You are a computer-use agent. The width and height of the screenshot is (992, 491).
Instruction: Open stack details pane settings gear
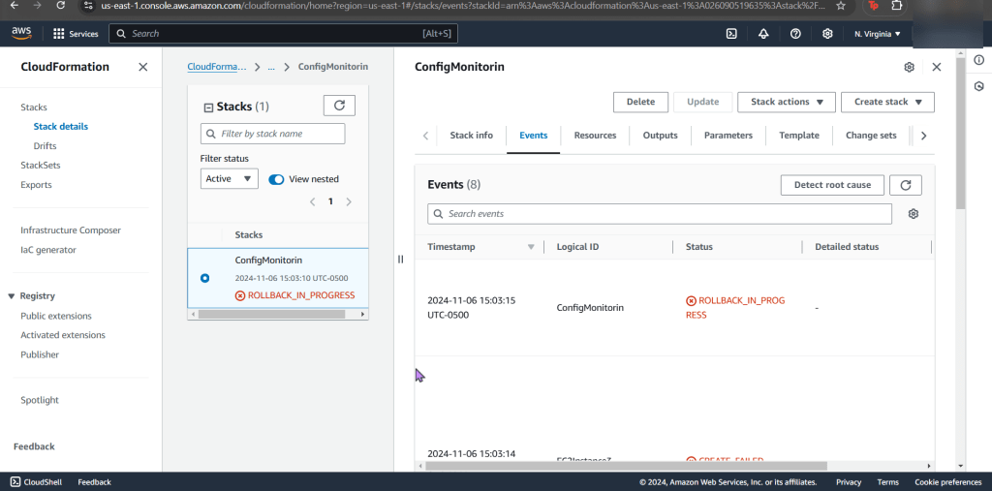point(909,68)
